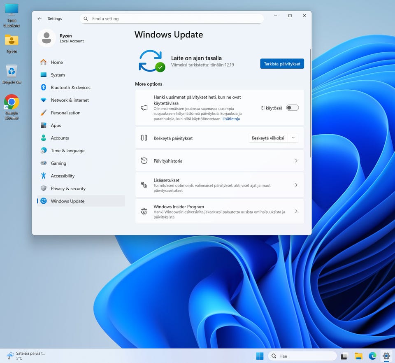Open the Accessibility figure icon

point(44,176)
